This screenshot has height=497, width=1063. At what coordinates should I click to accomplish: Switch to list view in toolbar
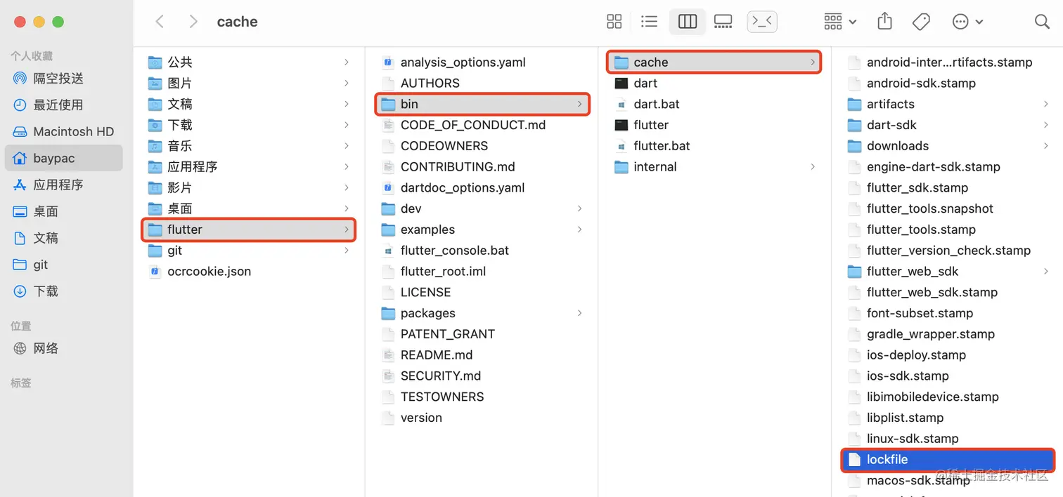click(x=650, y=22)
